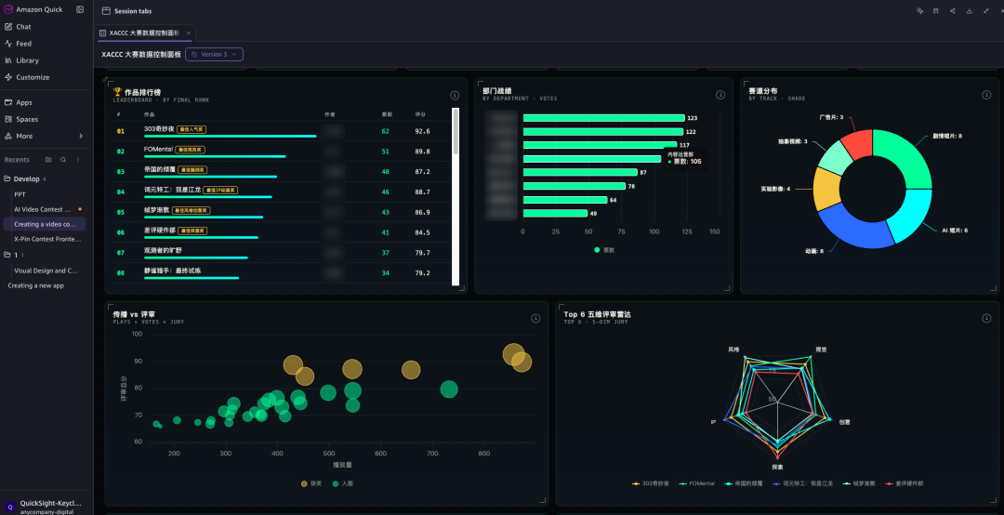Toggle the 303奇妙夜 radar legend entry

[651, 483]
